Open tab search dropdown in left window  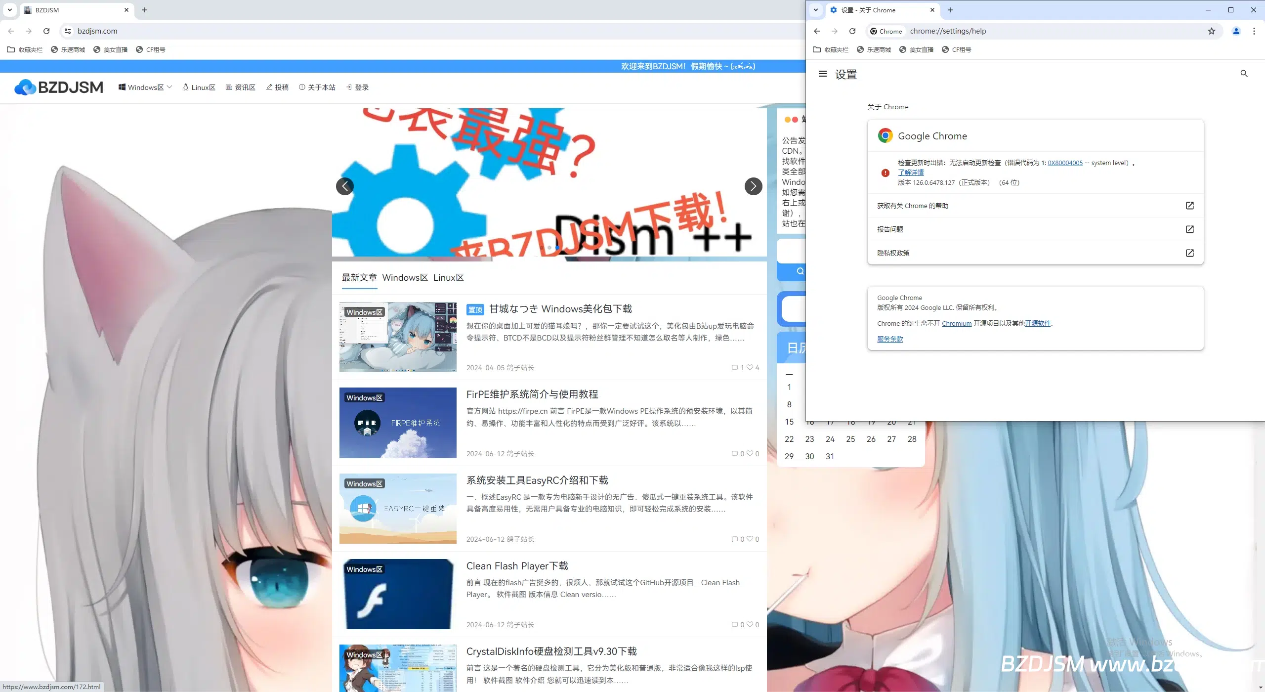tap(9, 10)
